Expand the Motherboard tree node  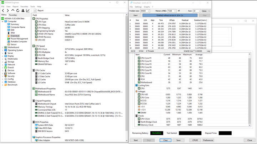[2, 47]
